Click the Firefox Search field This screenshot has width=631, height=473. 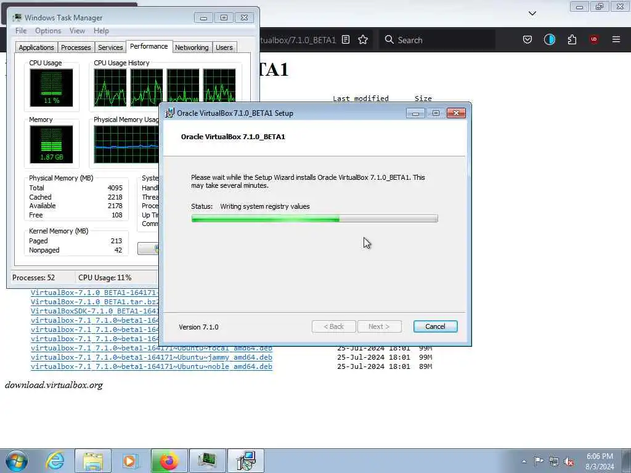pos(437,40)
